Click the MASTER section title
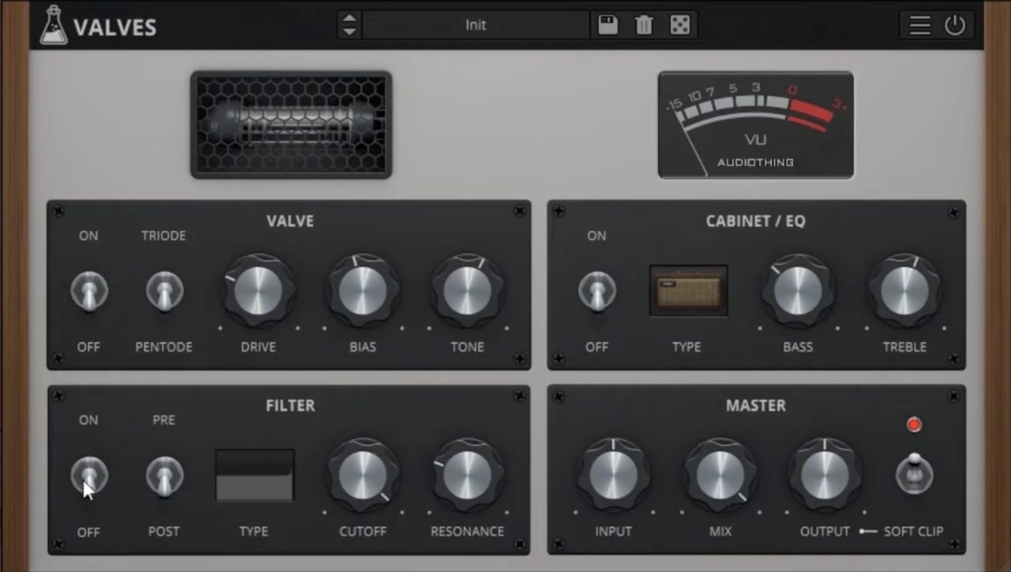1011x572 pixels. (x=756, y=405)
